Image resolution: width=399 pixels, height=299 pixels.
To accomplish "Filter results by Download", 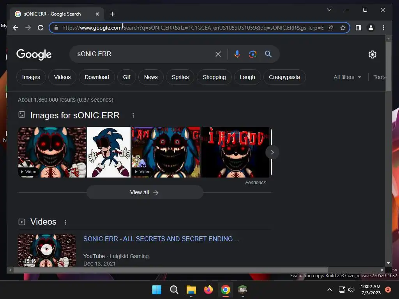I will (97, 77).
